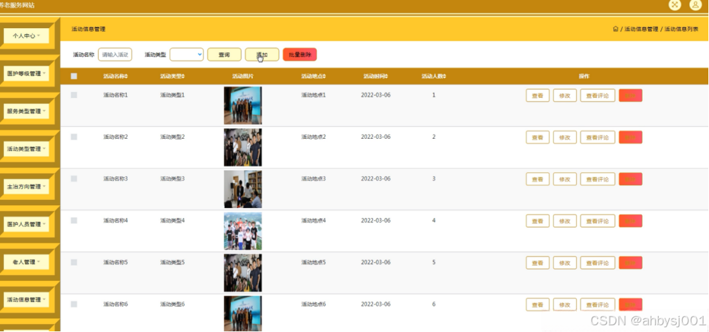Click the 活动信息列表 breadcrumb item

tap(681, 29)
